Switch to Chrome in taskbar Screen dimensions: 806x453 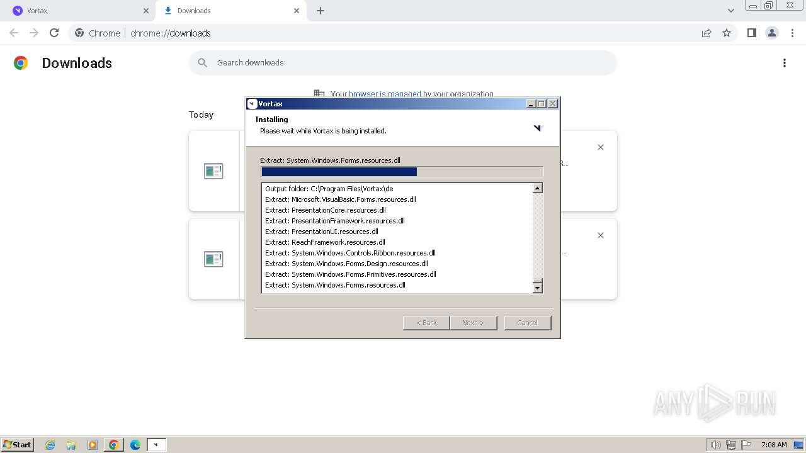tap(114, 445)
